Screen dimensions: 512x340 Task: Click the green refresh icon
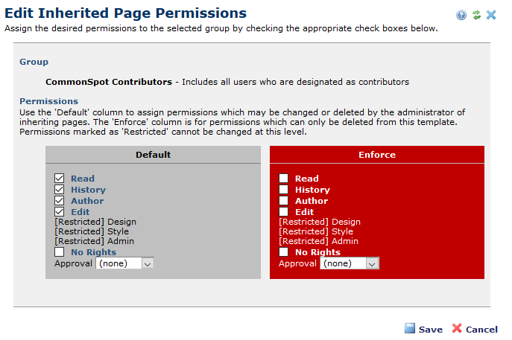tap(476, 15)
